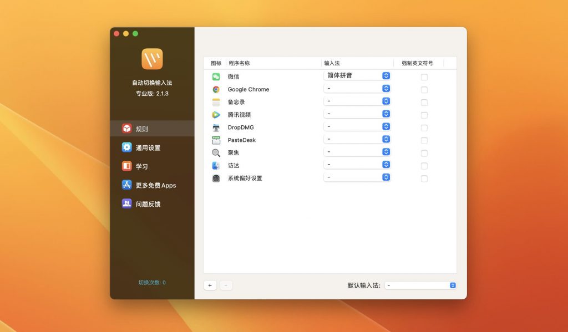Open the input method dropdown for 备忘录
This screenshot has width=568, height=332.
pos(357,101)
